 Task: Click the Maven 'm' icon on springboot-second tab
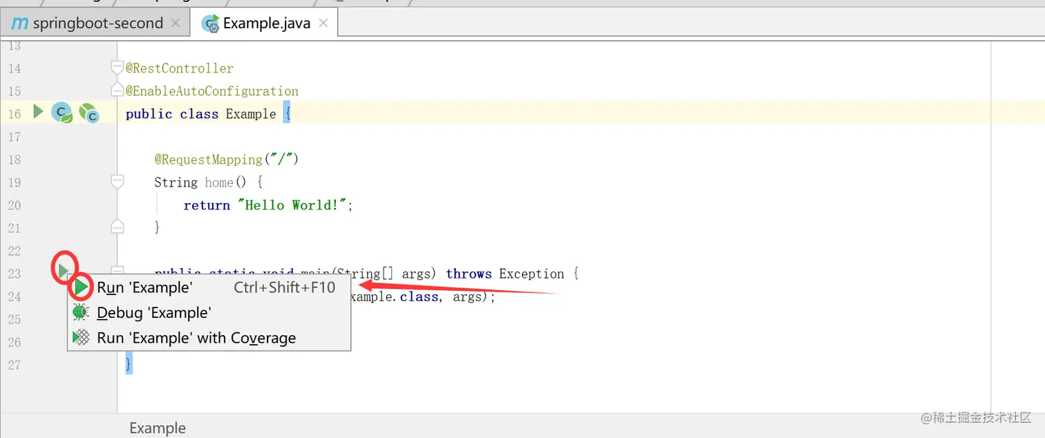click(x=21, y=23)
